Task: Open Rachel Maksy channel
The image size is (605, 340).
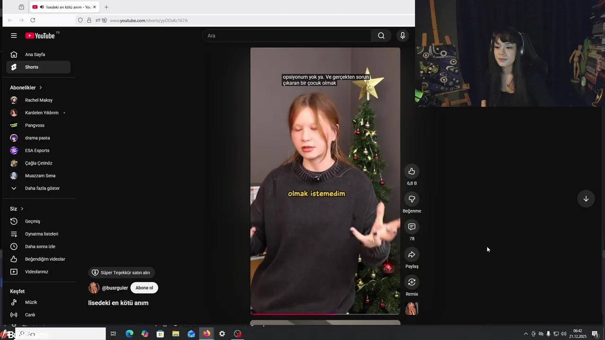Action: coord(38,100)
